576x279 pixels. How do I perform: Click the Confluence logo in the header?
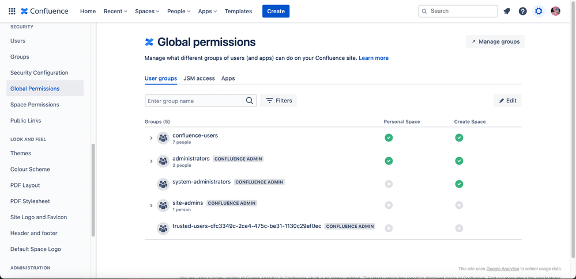click(x=44, y=11)
